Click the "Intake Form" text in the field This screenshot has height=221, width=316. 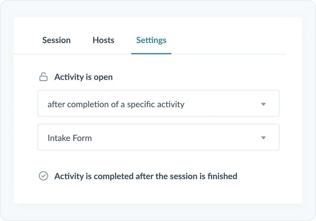70,138
